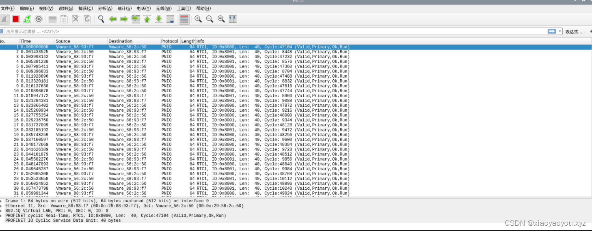This screenshot has width=592, height=231.
Task: Select PROFINET IO Cyclic Service Data Unit row
Action: (296, 220)
